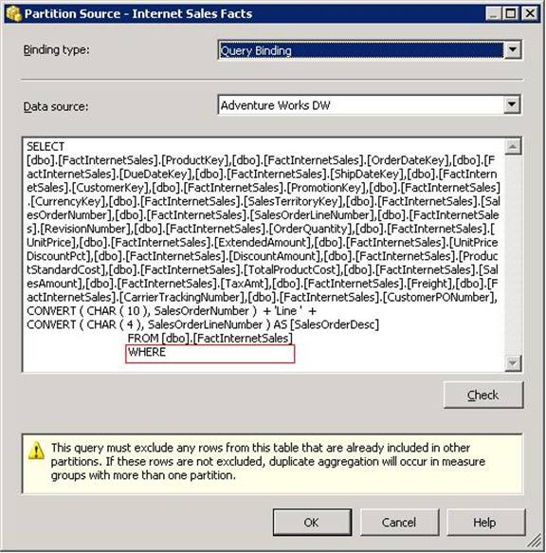Viewport: 546px width, 553px height.
Task: Open Help for partition source
Action: (x=485, y=523)
